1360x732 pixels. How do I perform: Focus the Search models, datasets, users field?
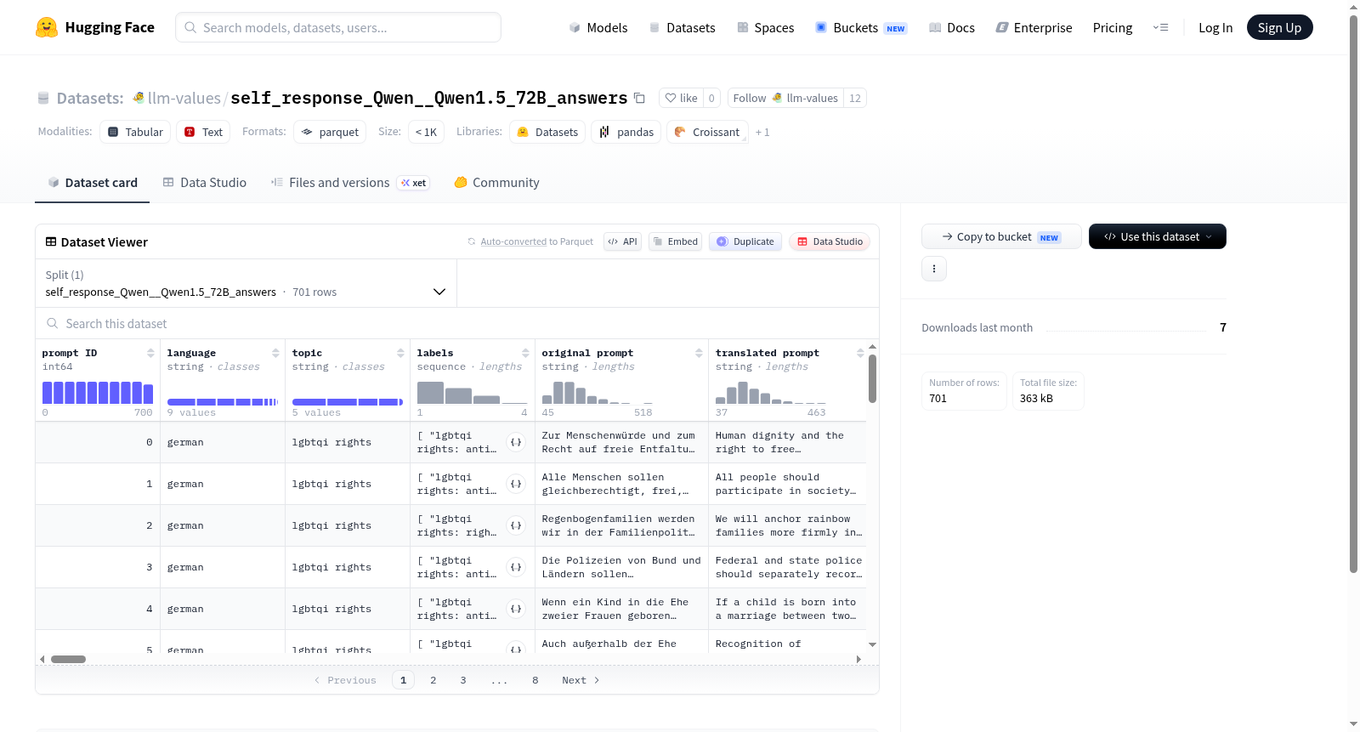coord(338,27)
